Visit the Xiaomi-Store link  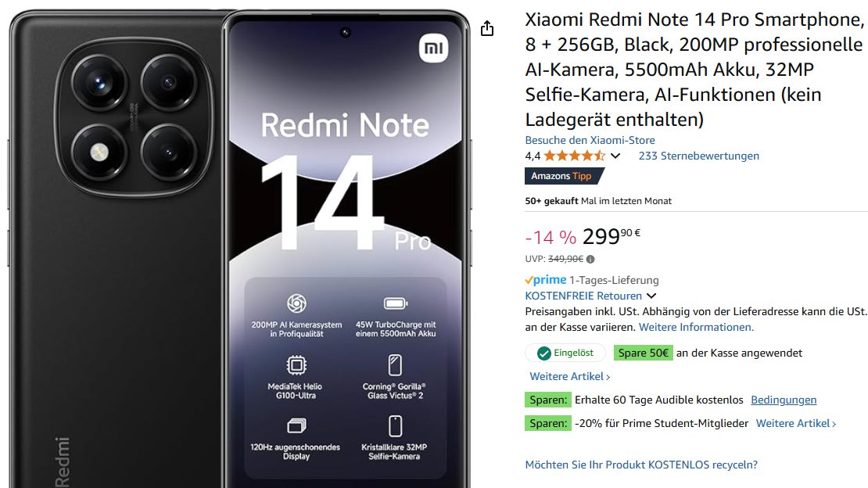[x=590, y=140]
